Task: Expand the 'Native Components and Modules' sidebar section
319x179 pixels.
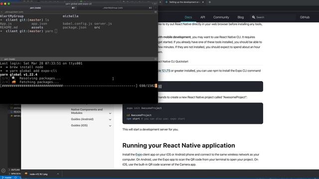Action: (110, 113)
